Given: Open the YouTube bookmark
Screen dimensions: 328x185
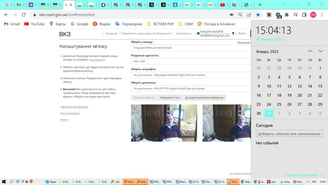Looking at the screenshot, I should (x=34, y=24).
